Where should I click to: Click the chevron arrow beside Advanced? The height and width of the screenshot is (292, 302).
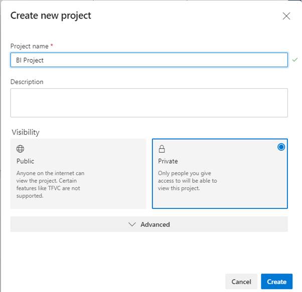click(x=132, y=224)
